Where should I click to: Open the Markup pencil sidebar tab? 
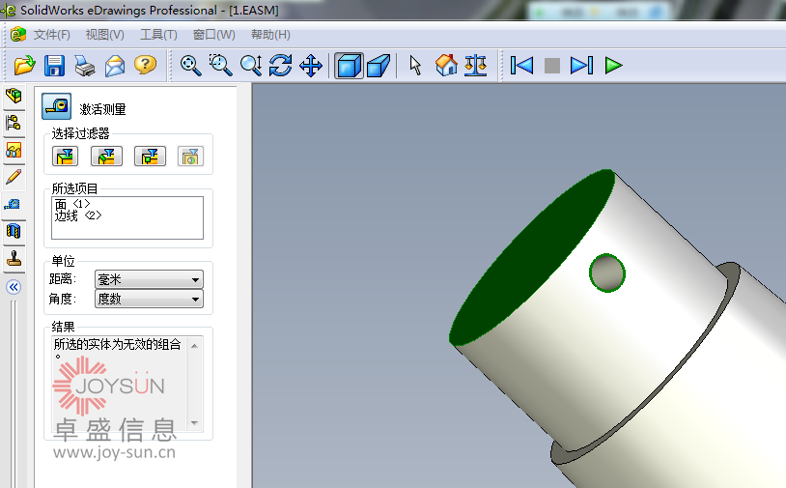(14, 177)
